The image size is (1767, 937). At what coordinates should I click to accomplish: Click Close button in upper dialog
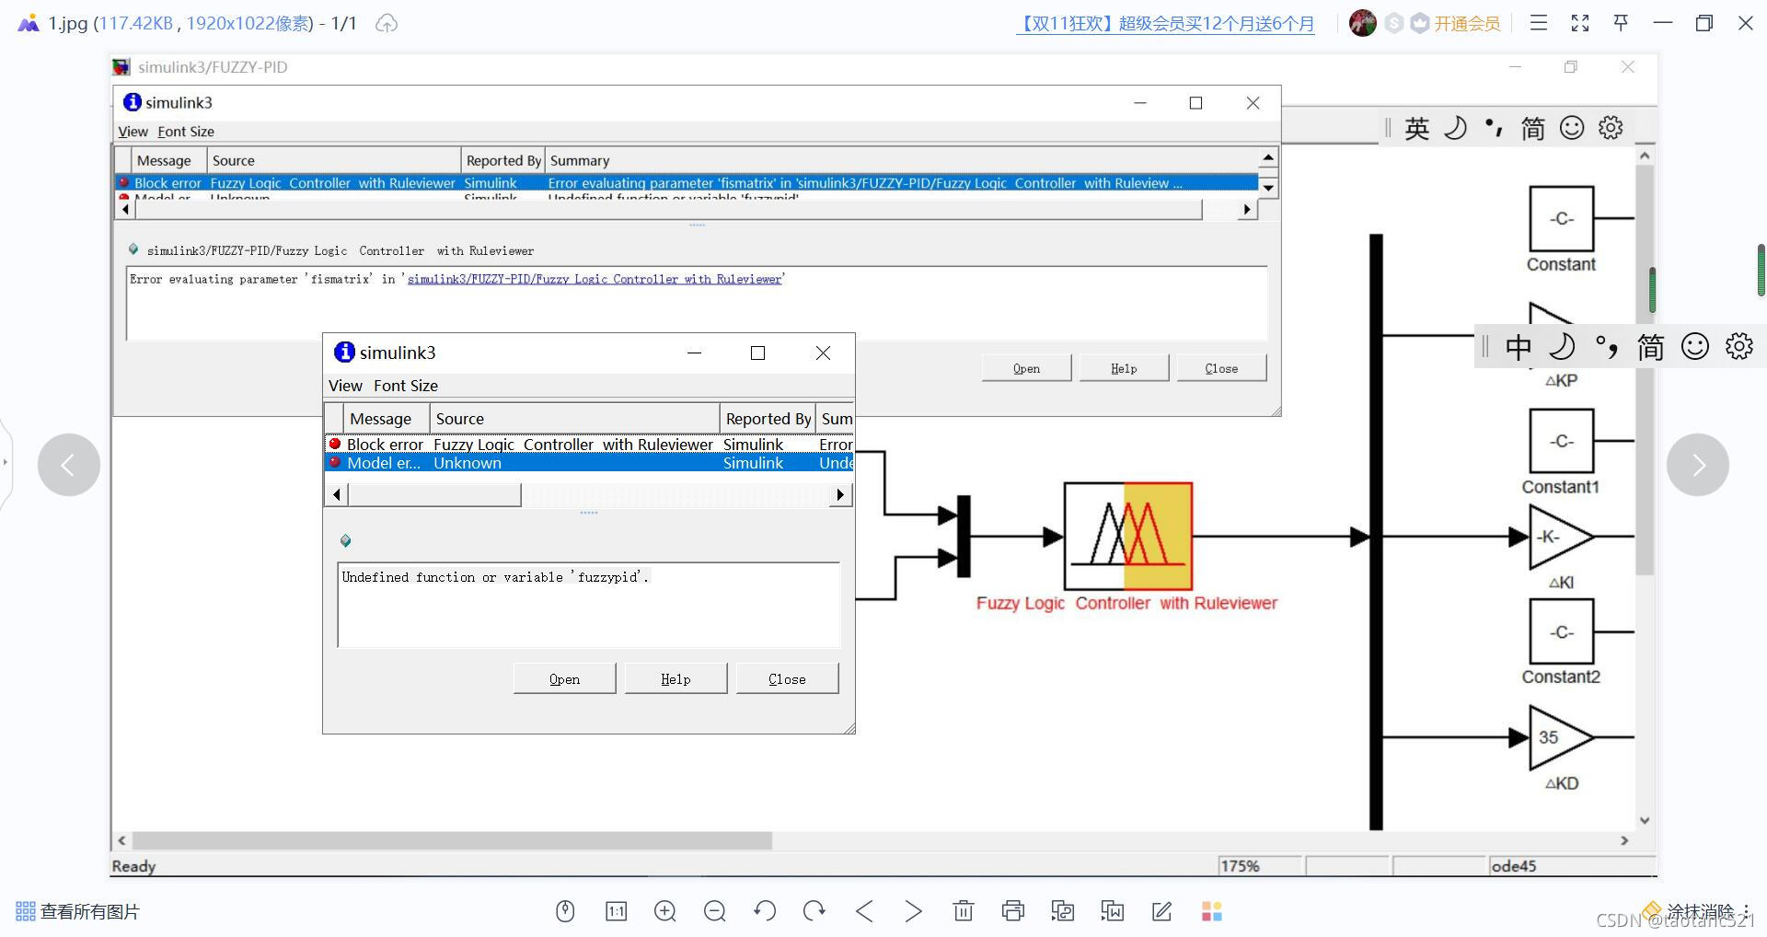(1221, 368)
